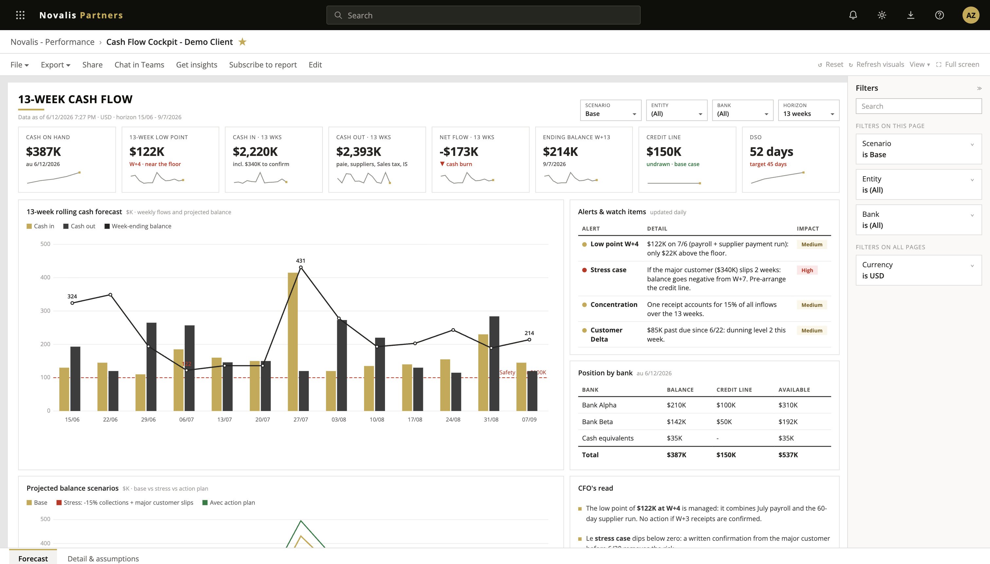Viewport: 990px width, 564px height.
Task: Click the Filters pane Search box
Action: pyautogui.click(x=918, y=106)
